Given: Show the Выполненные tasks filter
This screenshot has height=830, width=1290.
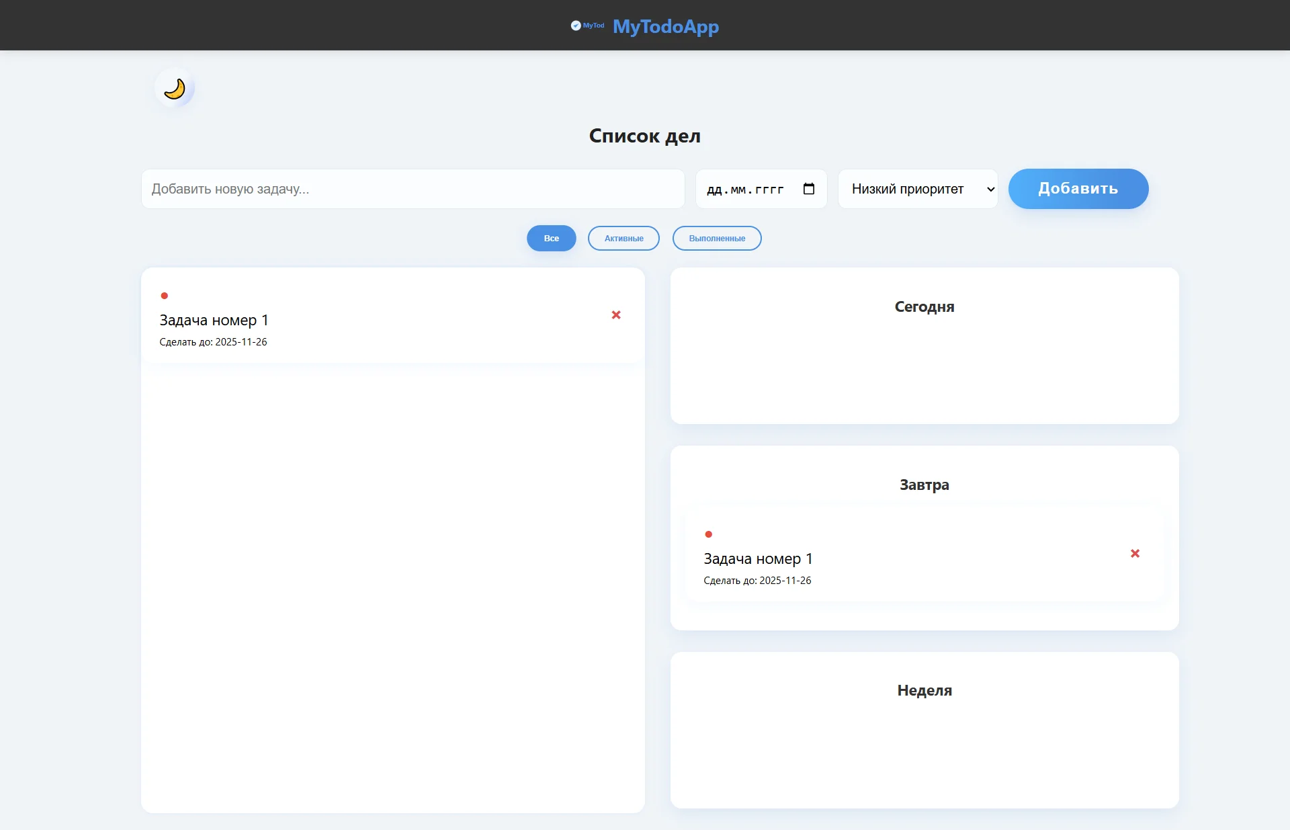Looking at the screenshot, I should coord(717,239).
